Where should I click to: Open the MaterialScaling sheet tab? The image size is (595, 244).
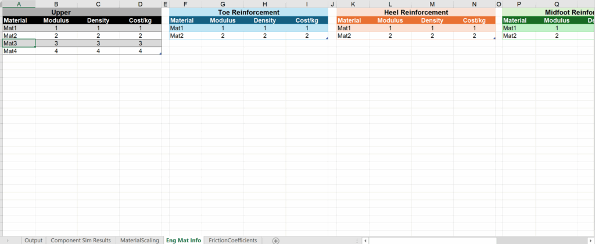(x=138, y=241)
